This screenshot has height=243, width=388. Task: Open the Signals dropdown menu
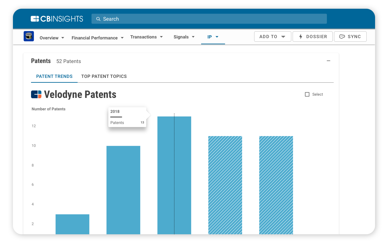coord(184,37)
